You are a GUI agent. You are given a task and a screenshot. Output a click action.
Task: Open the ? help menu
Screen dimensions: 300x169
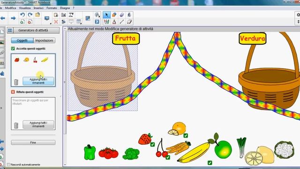point(74,8)
